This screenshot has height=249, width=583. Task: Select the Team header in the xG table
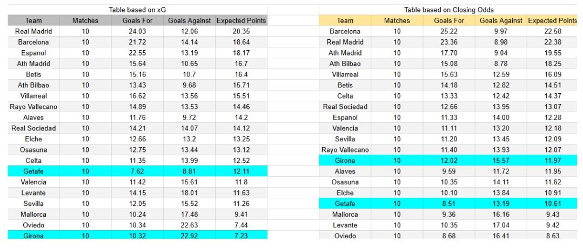pos(33,20)
